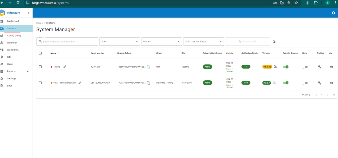Open Workflows in the sidebar
338x158 pixels.
click(13, 50)
